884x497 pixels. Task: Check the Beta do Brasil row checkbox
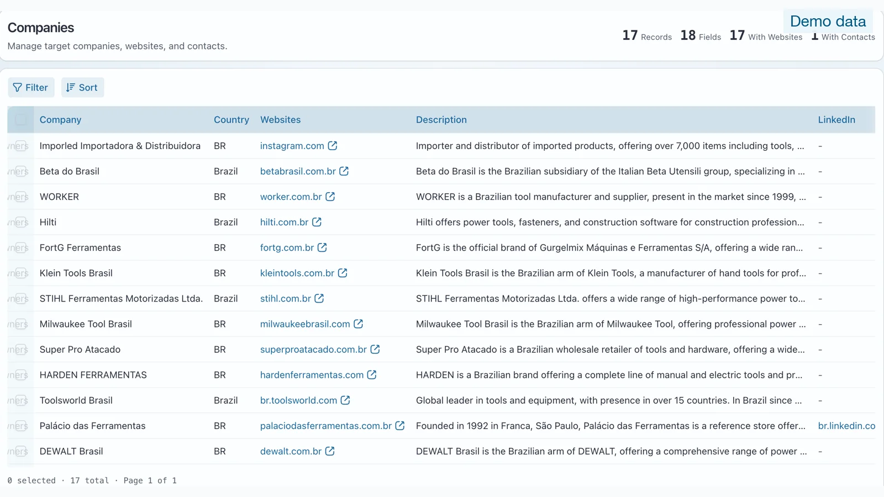point(21,171)
